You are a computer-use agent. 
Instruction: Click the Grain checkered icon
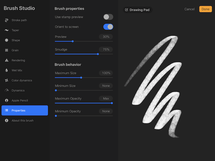6,50
